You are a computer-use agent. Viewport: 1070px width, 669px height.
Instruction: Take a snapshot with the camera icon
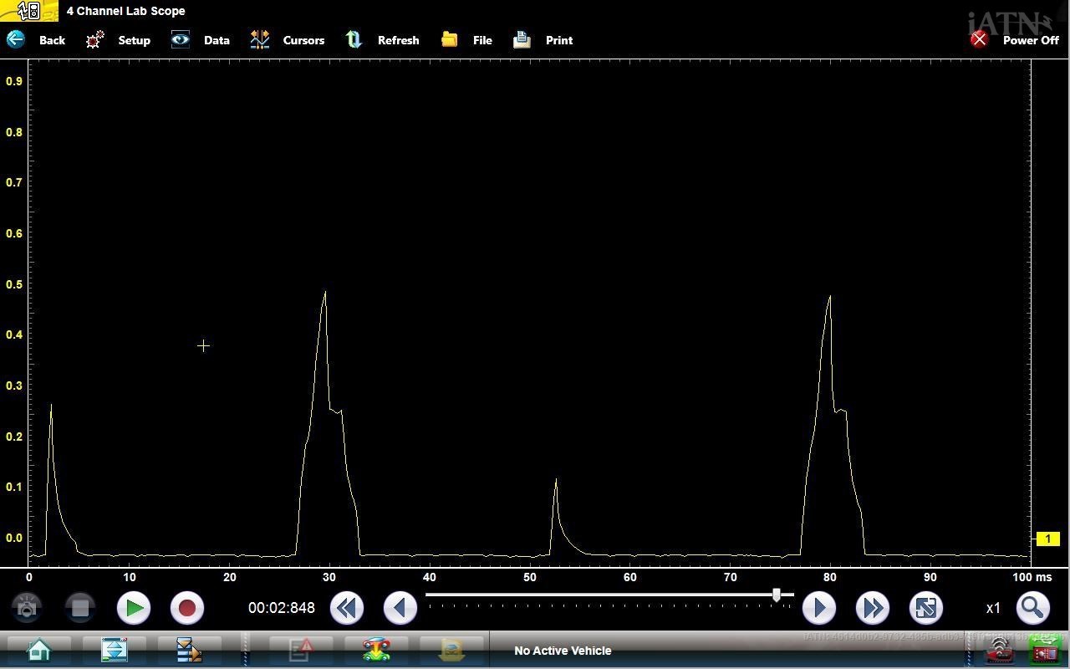(x=27, y=608)
